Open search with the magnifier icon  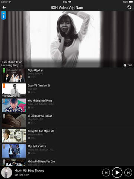coord(130,7)
